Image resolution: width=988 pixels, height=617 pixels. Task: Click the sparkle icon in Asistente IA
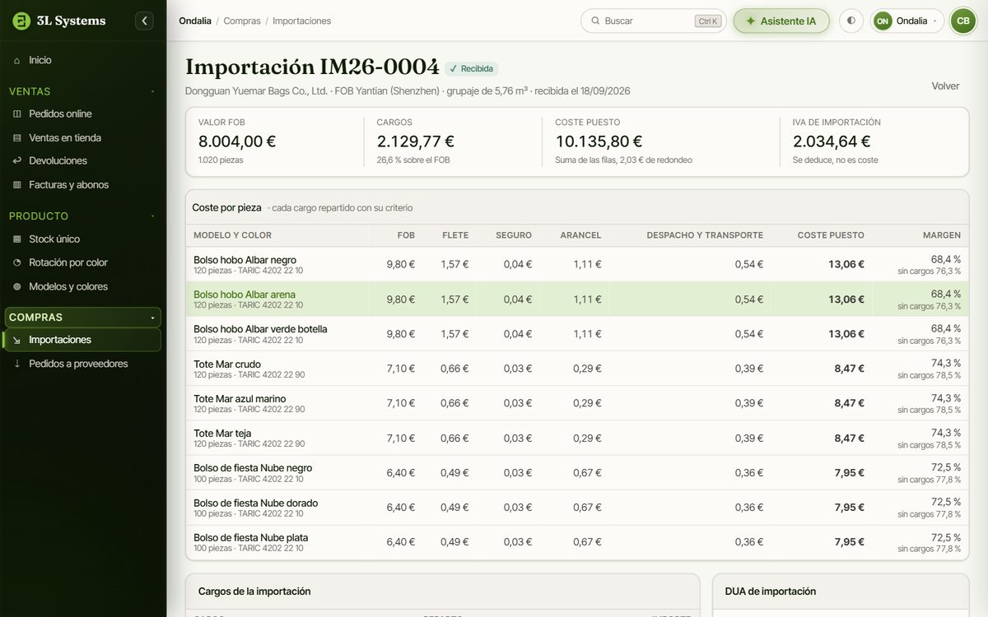(x=750, y=21)
